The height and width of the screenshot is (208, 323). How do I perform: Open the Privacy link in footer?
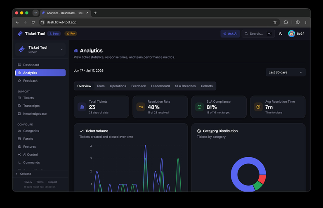(28, 182)
